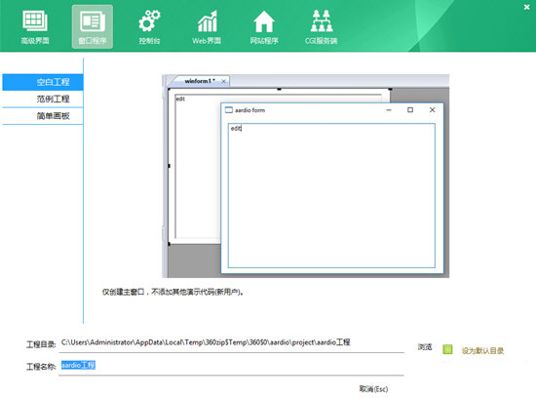
Task: Close the new project dialog
Action: pos(527,7)
